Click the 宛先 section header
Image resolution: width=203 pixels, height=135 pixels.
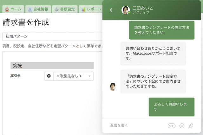tap(52, 66)
